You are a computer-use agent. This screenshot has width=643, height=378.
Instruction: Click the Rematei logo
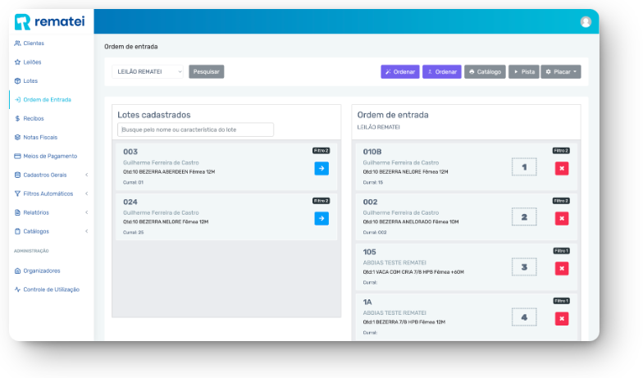click(x=51, y=22)
